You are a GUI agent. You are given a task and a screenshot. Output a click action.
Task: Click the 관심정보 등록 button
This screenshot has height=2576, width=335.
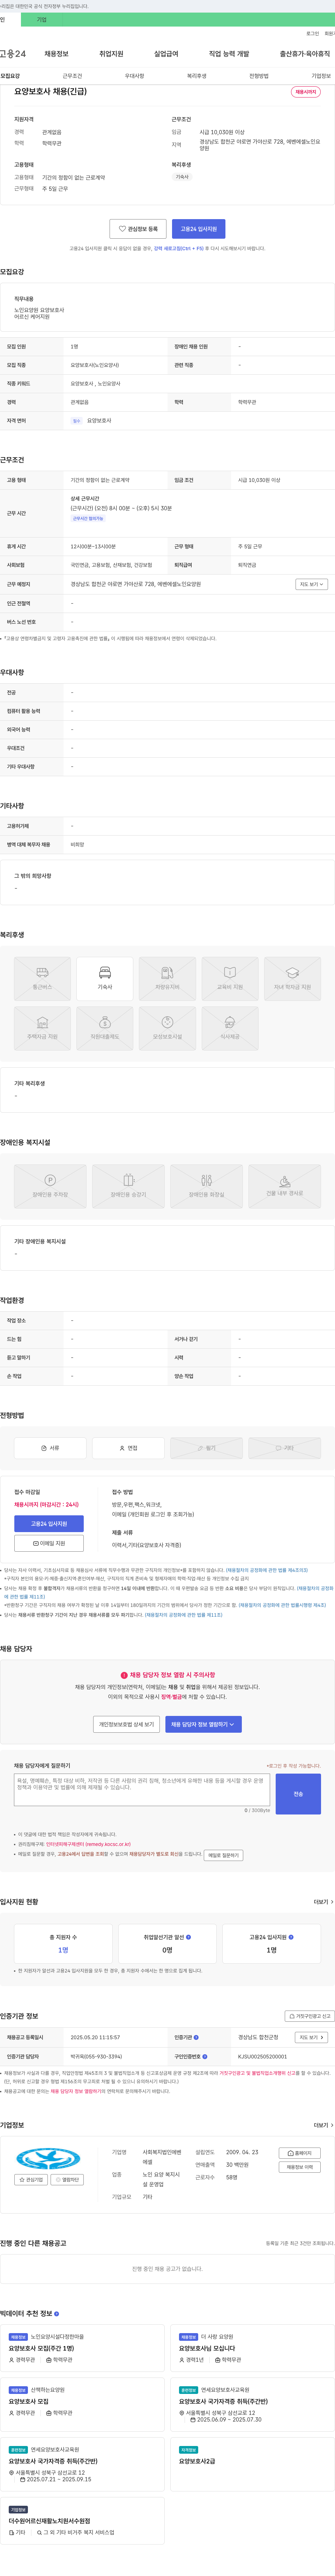point(137,229)
